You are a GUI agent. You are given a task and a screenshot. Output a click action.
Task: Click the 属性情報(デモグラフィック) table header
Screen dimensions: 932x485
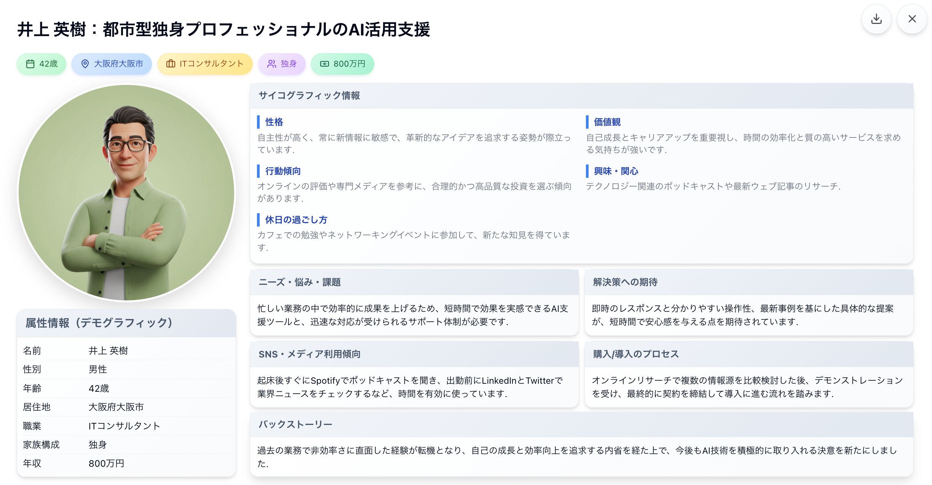coord(99,323)
